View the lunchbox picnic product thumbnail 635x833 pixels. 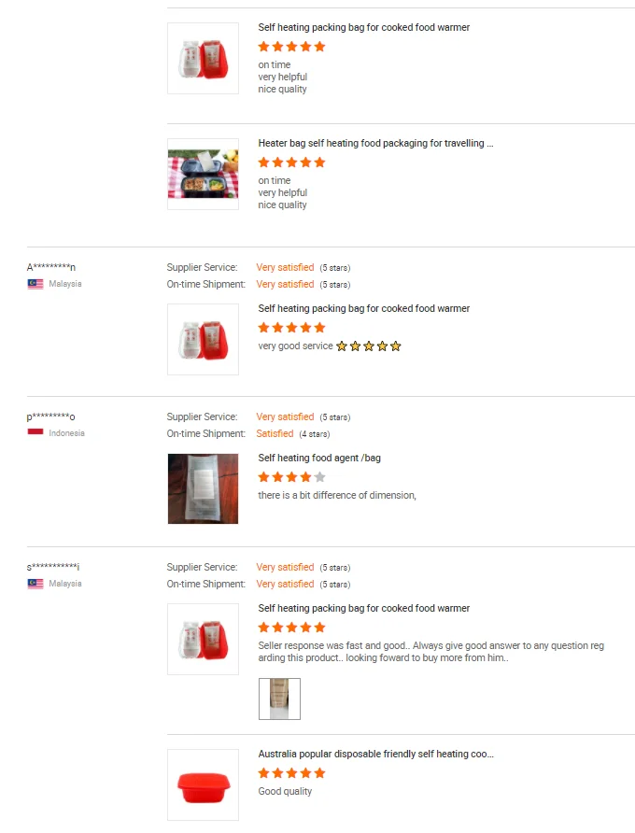click(203, 175)
